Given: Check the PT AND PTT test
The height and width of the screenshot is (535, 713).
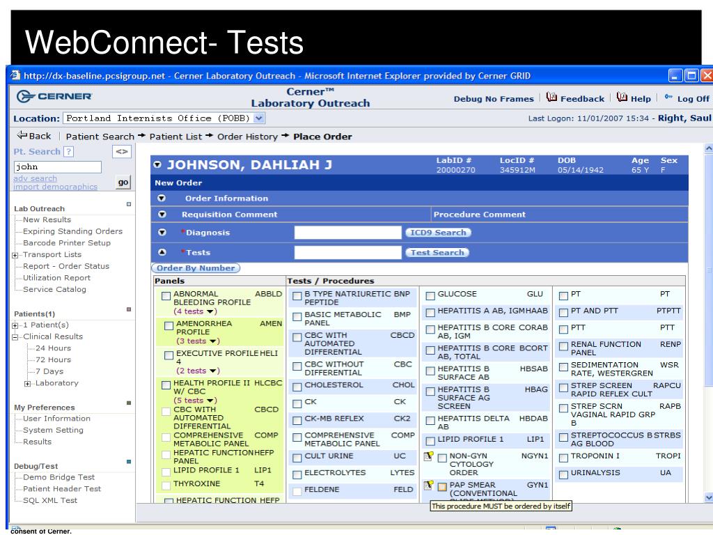Looking at the screenshot, I should point(563,313).
